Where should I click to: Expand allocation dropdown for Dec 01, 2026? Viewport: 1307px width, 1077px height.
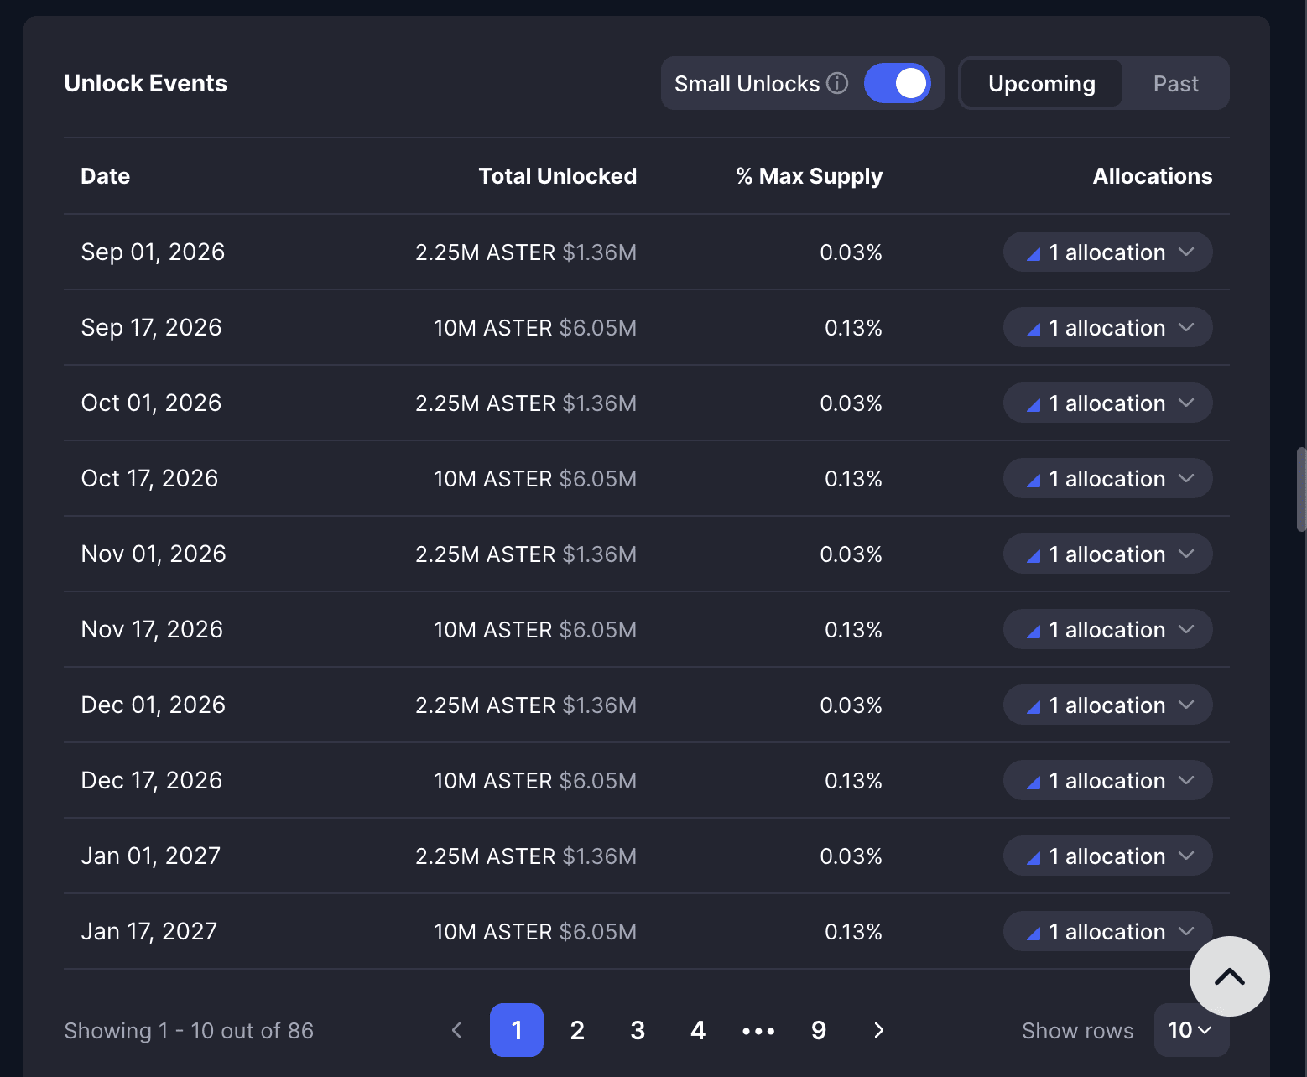click(1107, 705)
